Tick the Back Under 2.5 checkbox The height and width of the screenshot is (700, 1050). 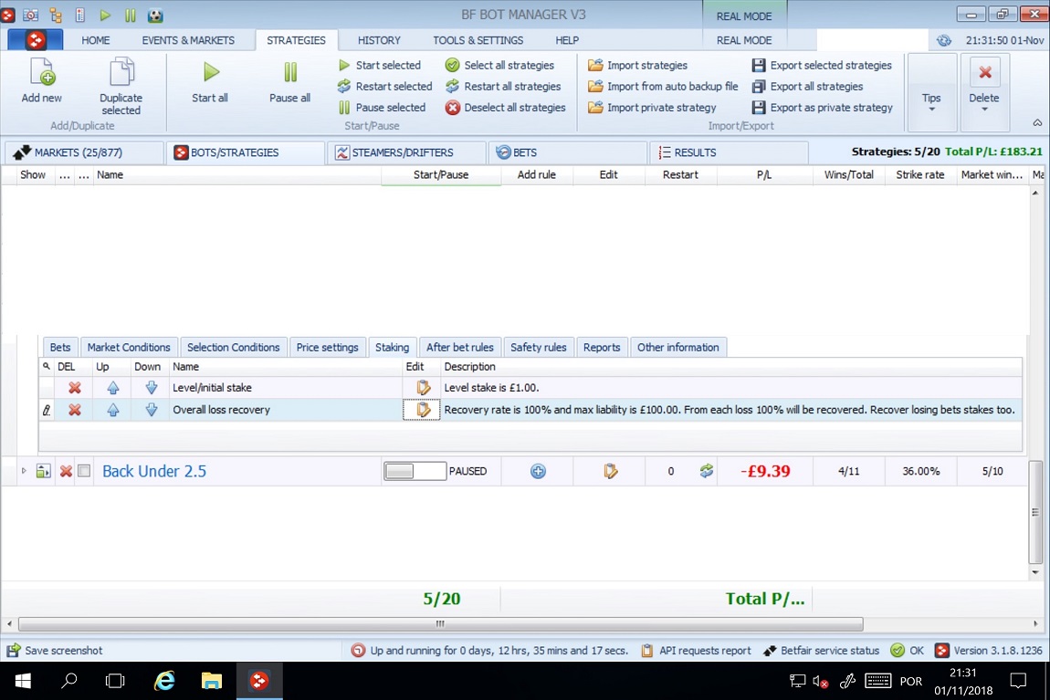click(x=84, y=471)
